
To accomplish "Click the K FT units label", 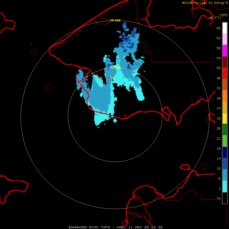I will coord(215,18).
